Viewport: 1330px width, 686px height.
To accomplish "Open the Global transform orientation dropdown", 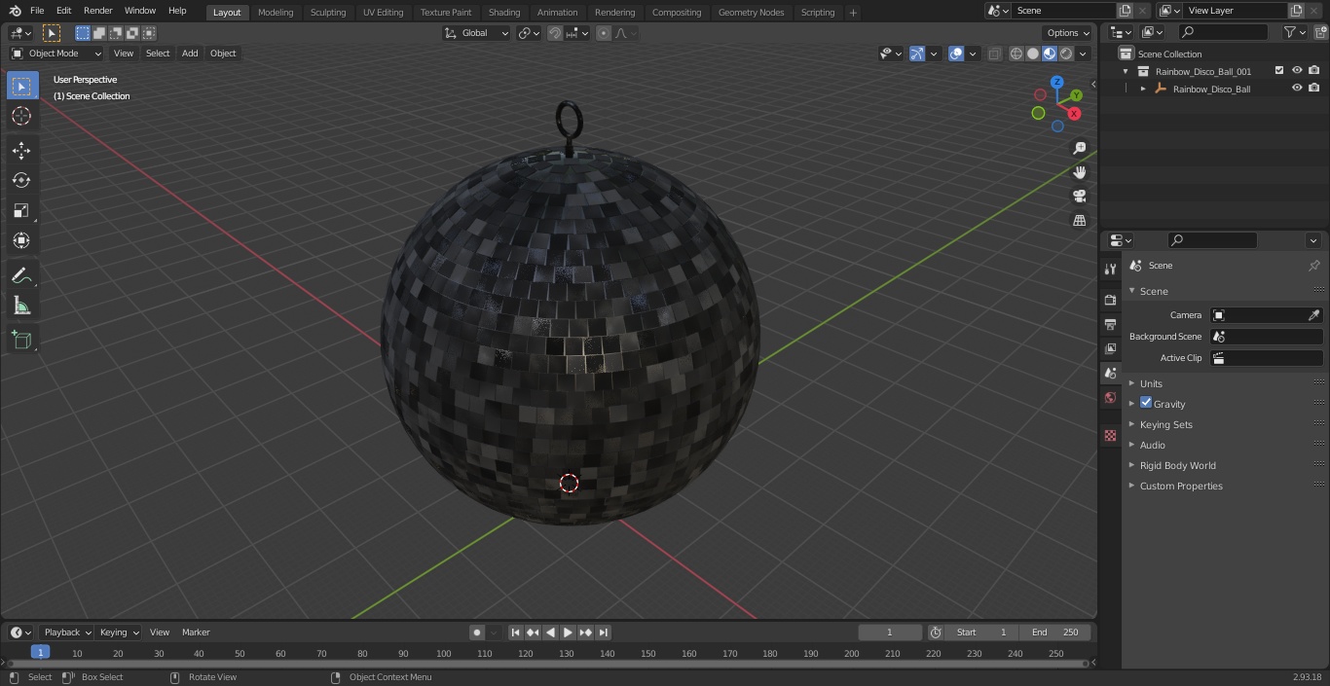I will (477, 33).
